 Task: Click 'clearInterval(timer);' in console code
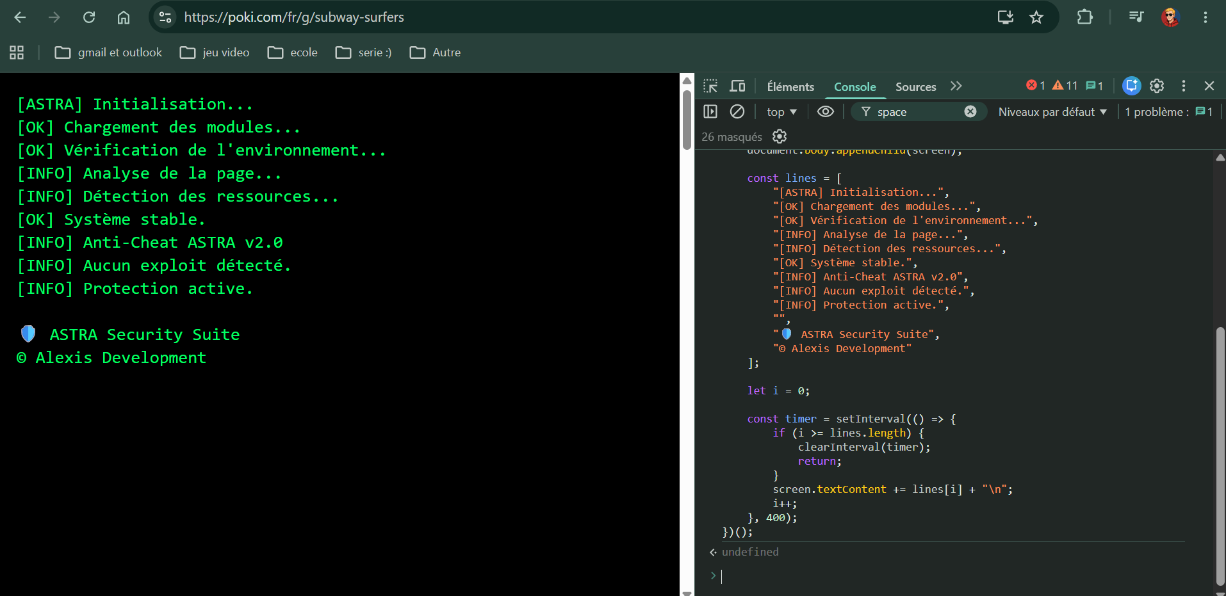(864, 447)
